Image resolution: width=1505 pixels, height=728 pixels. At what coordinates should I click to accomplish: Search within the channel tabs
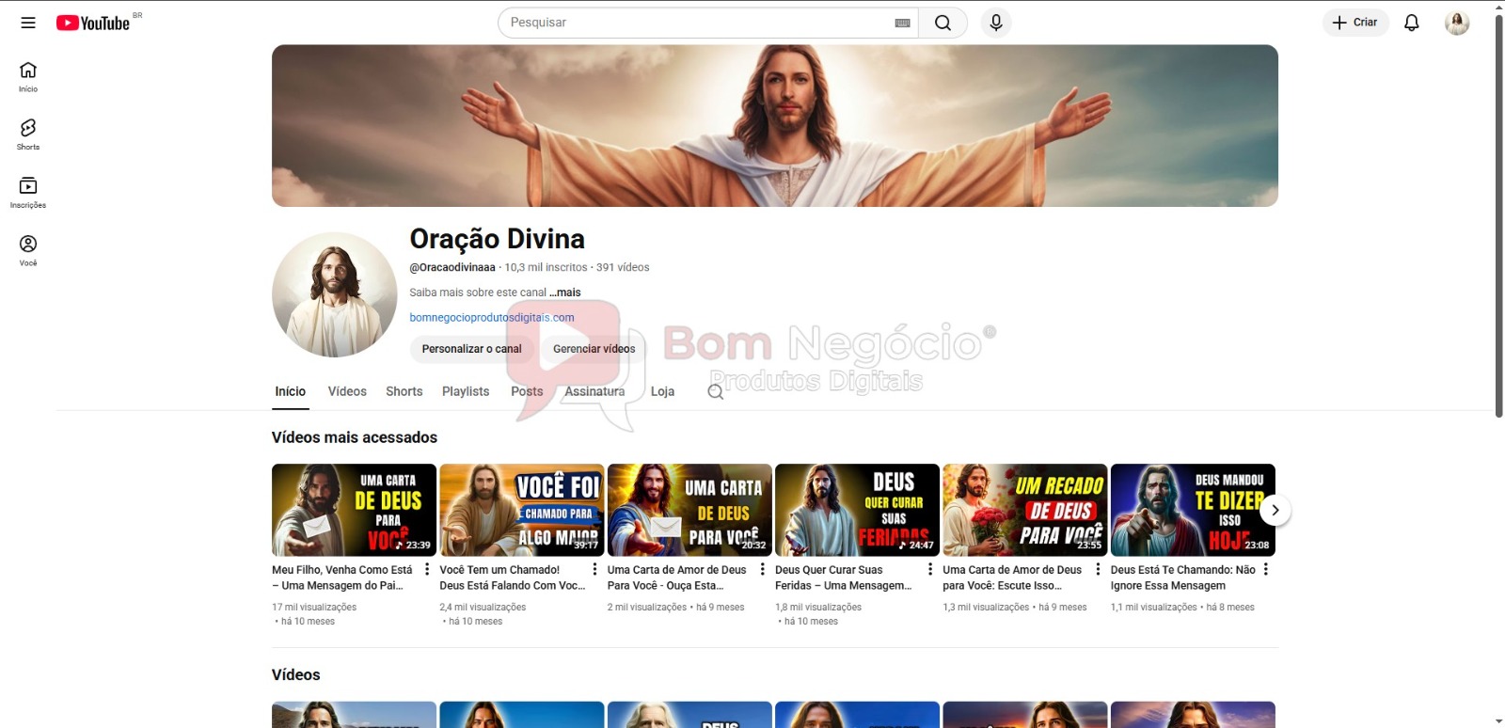[x=716, y=392]
